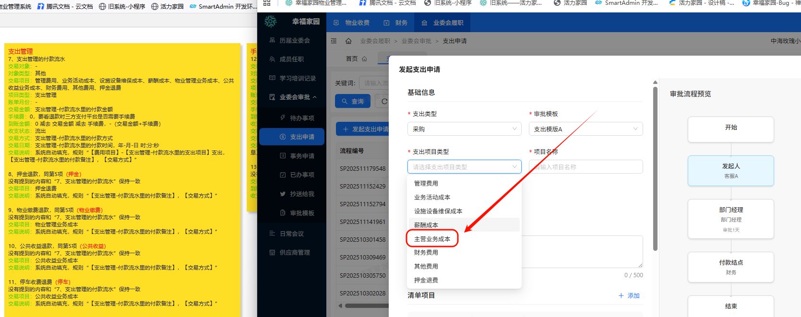Choose 管理费用 from the dropdown list

[x=464, y=183]
